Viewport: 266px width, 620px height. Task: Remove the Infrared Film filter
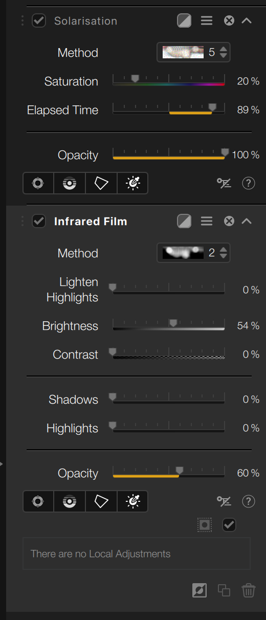(229, 221)
